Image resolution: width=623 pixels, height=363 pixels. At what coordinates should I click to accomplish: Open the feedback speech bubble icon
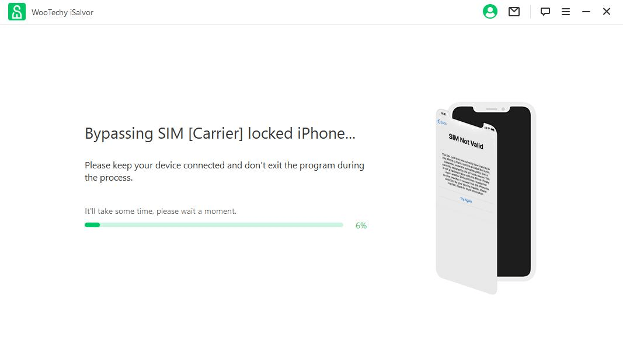pyautogui.click(x=545, y=12)
